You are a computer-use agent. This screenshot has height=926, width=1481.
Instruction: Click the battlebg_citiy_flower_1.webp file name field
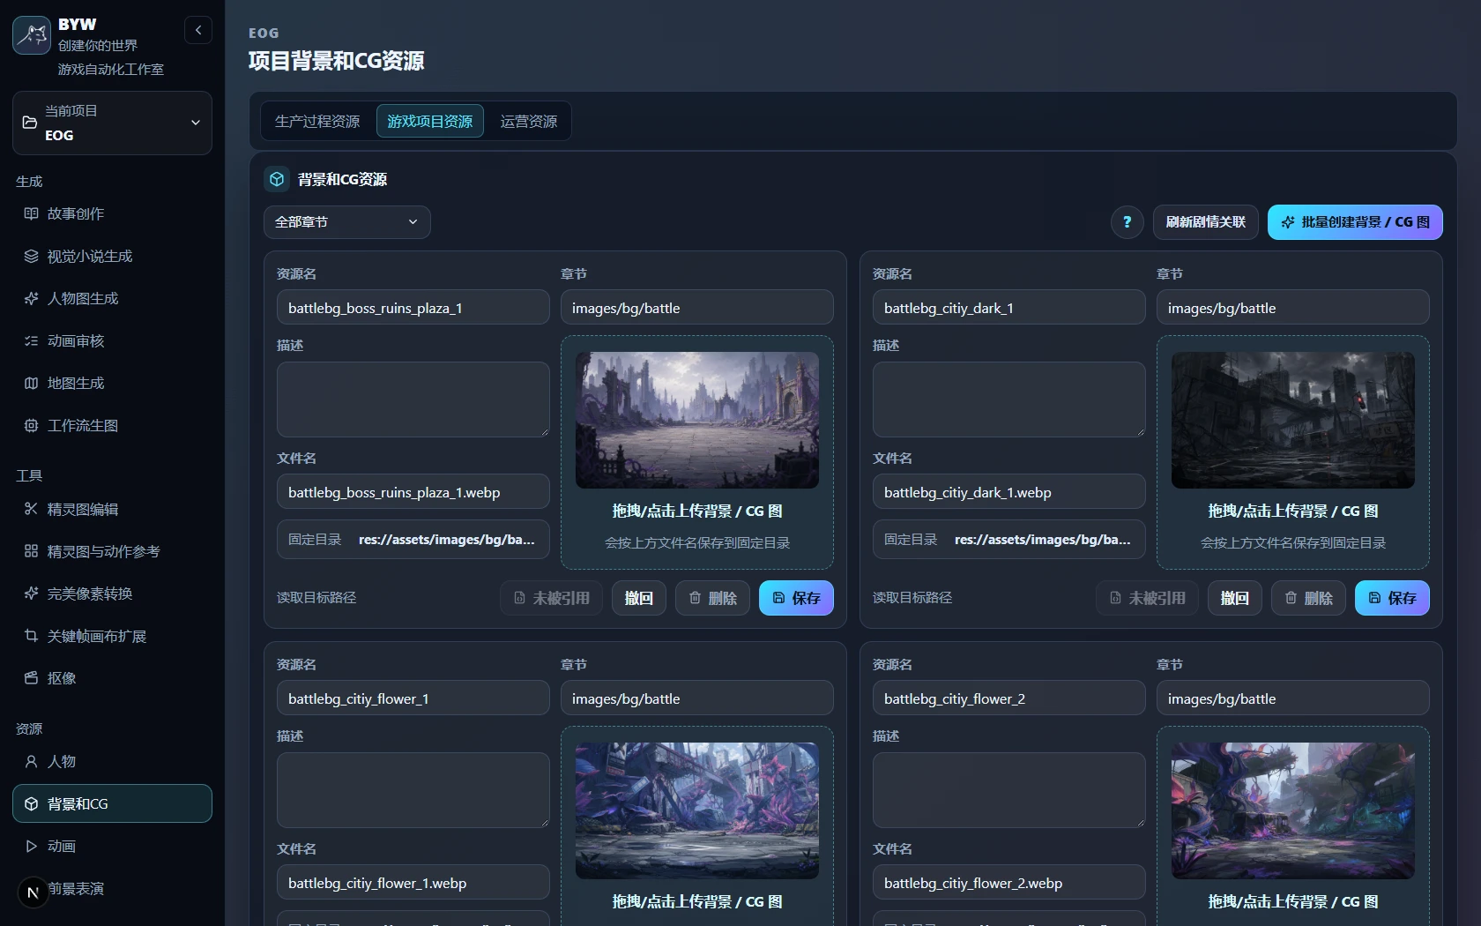pos(413,883)
